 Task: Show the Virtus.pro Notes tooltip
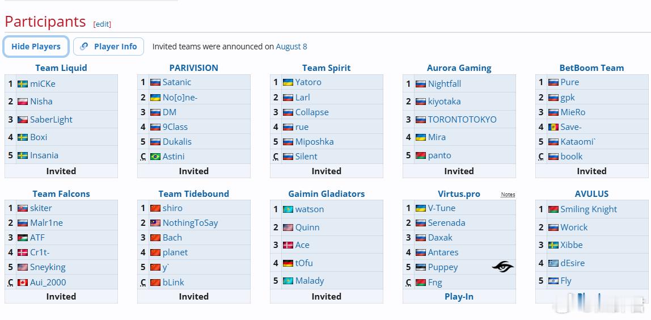tap(508, 195)
